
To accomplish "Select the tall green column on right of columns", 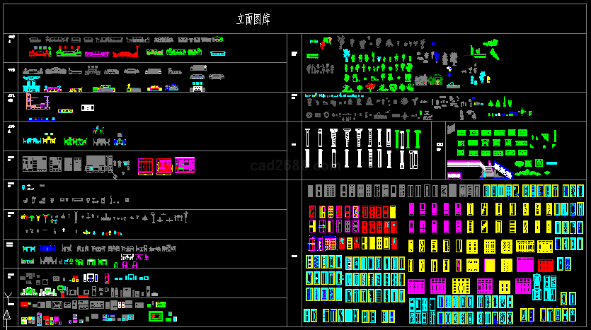I will [x=418, y=139].
